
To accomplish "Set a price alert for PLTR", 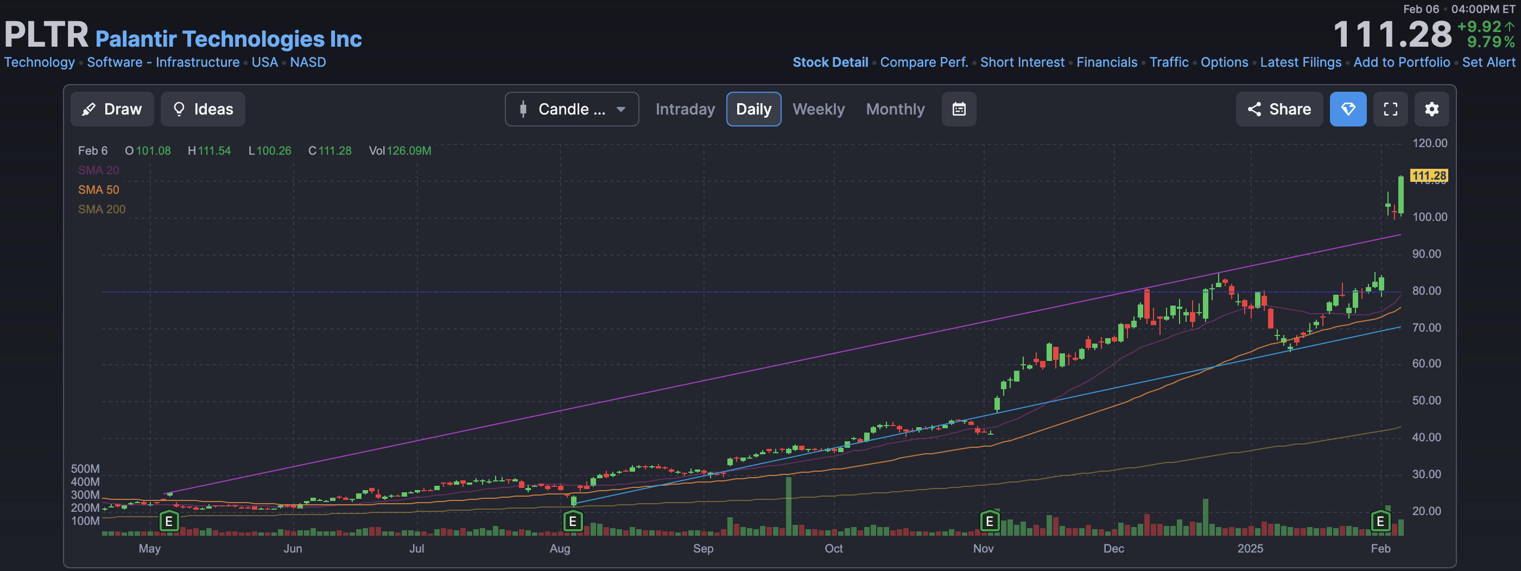I will pos(1488,62).
